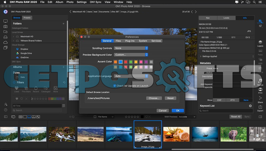This screenshot has height=151, width=266.
Task: Open the Layers module icon
Action: click(260, 42)
